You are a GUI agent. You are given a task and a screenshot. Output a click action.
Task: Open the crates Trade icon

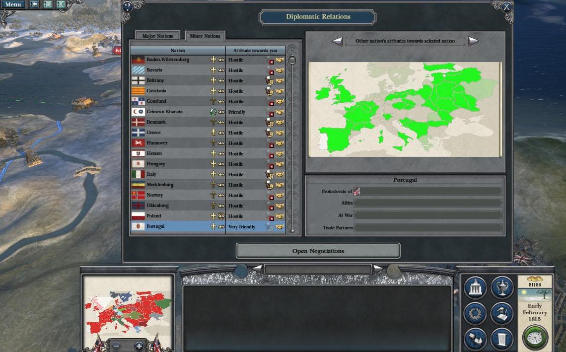(x=475, y=339)
